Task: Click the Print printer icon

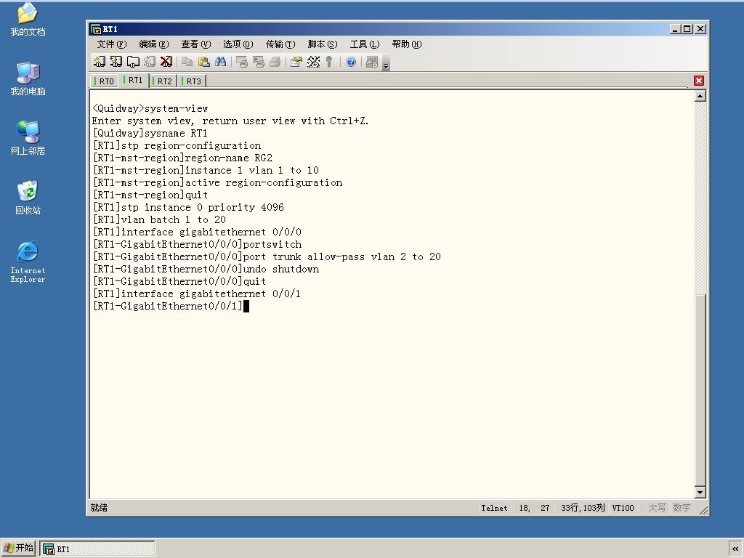Action: click(275, 62)
